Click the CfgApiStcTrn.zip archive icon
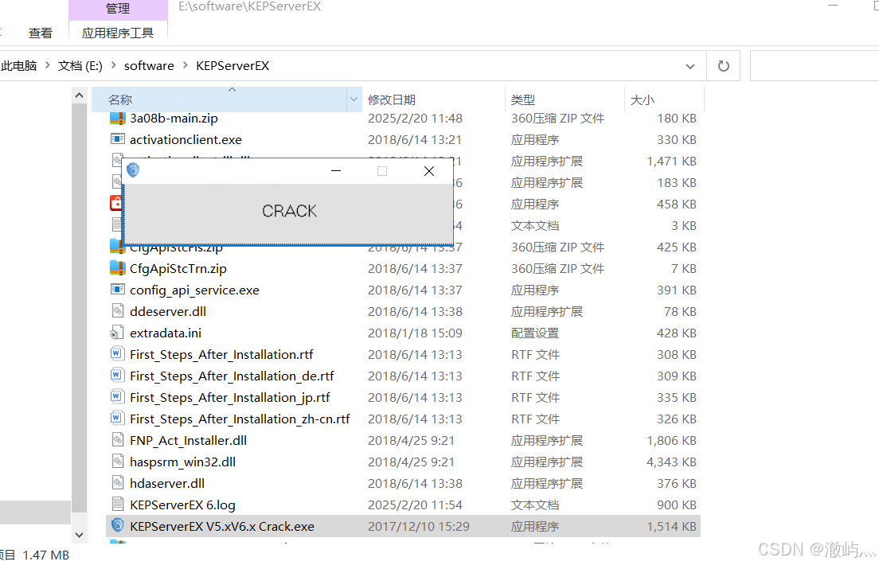The height and width of the screenshot is (565, 879). click(x=117, y=268)
